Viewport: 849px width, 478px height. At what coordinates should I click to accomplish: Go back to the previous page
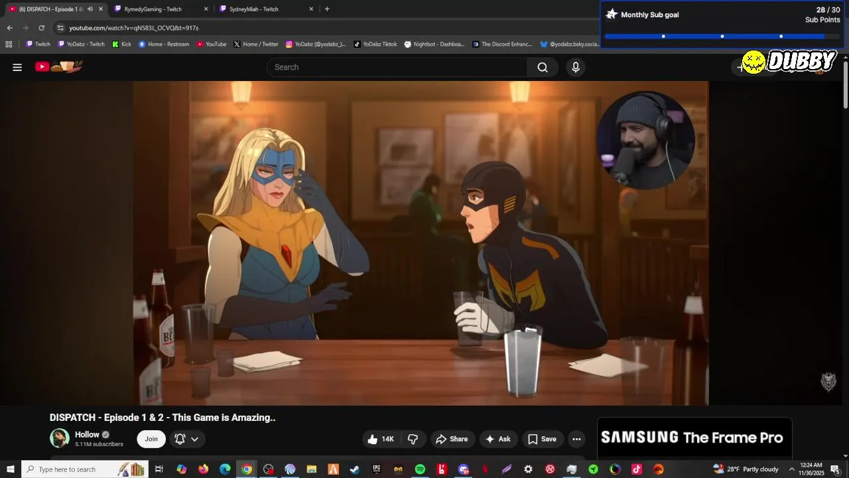pos(9,28)
